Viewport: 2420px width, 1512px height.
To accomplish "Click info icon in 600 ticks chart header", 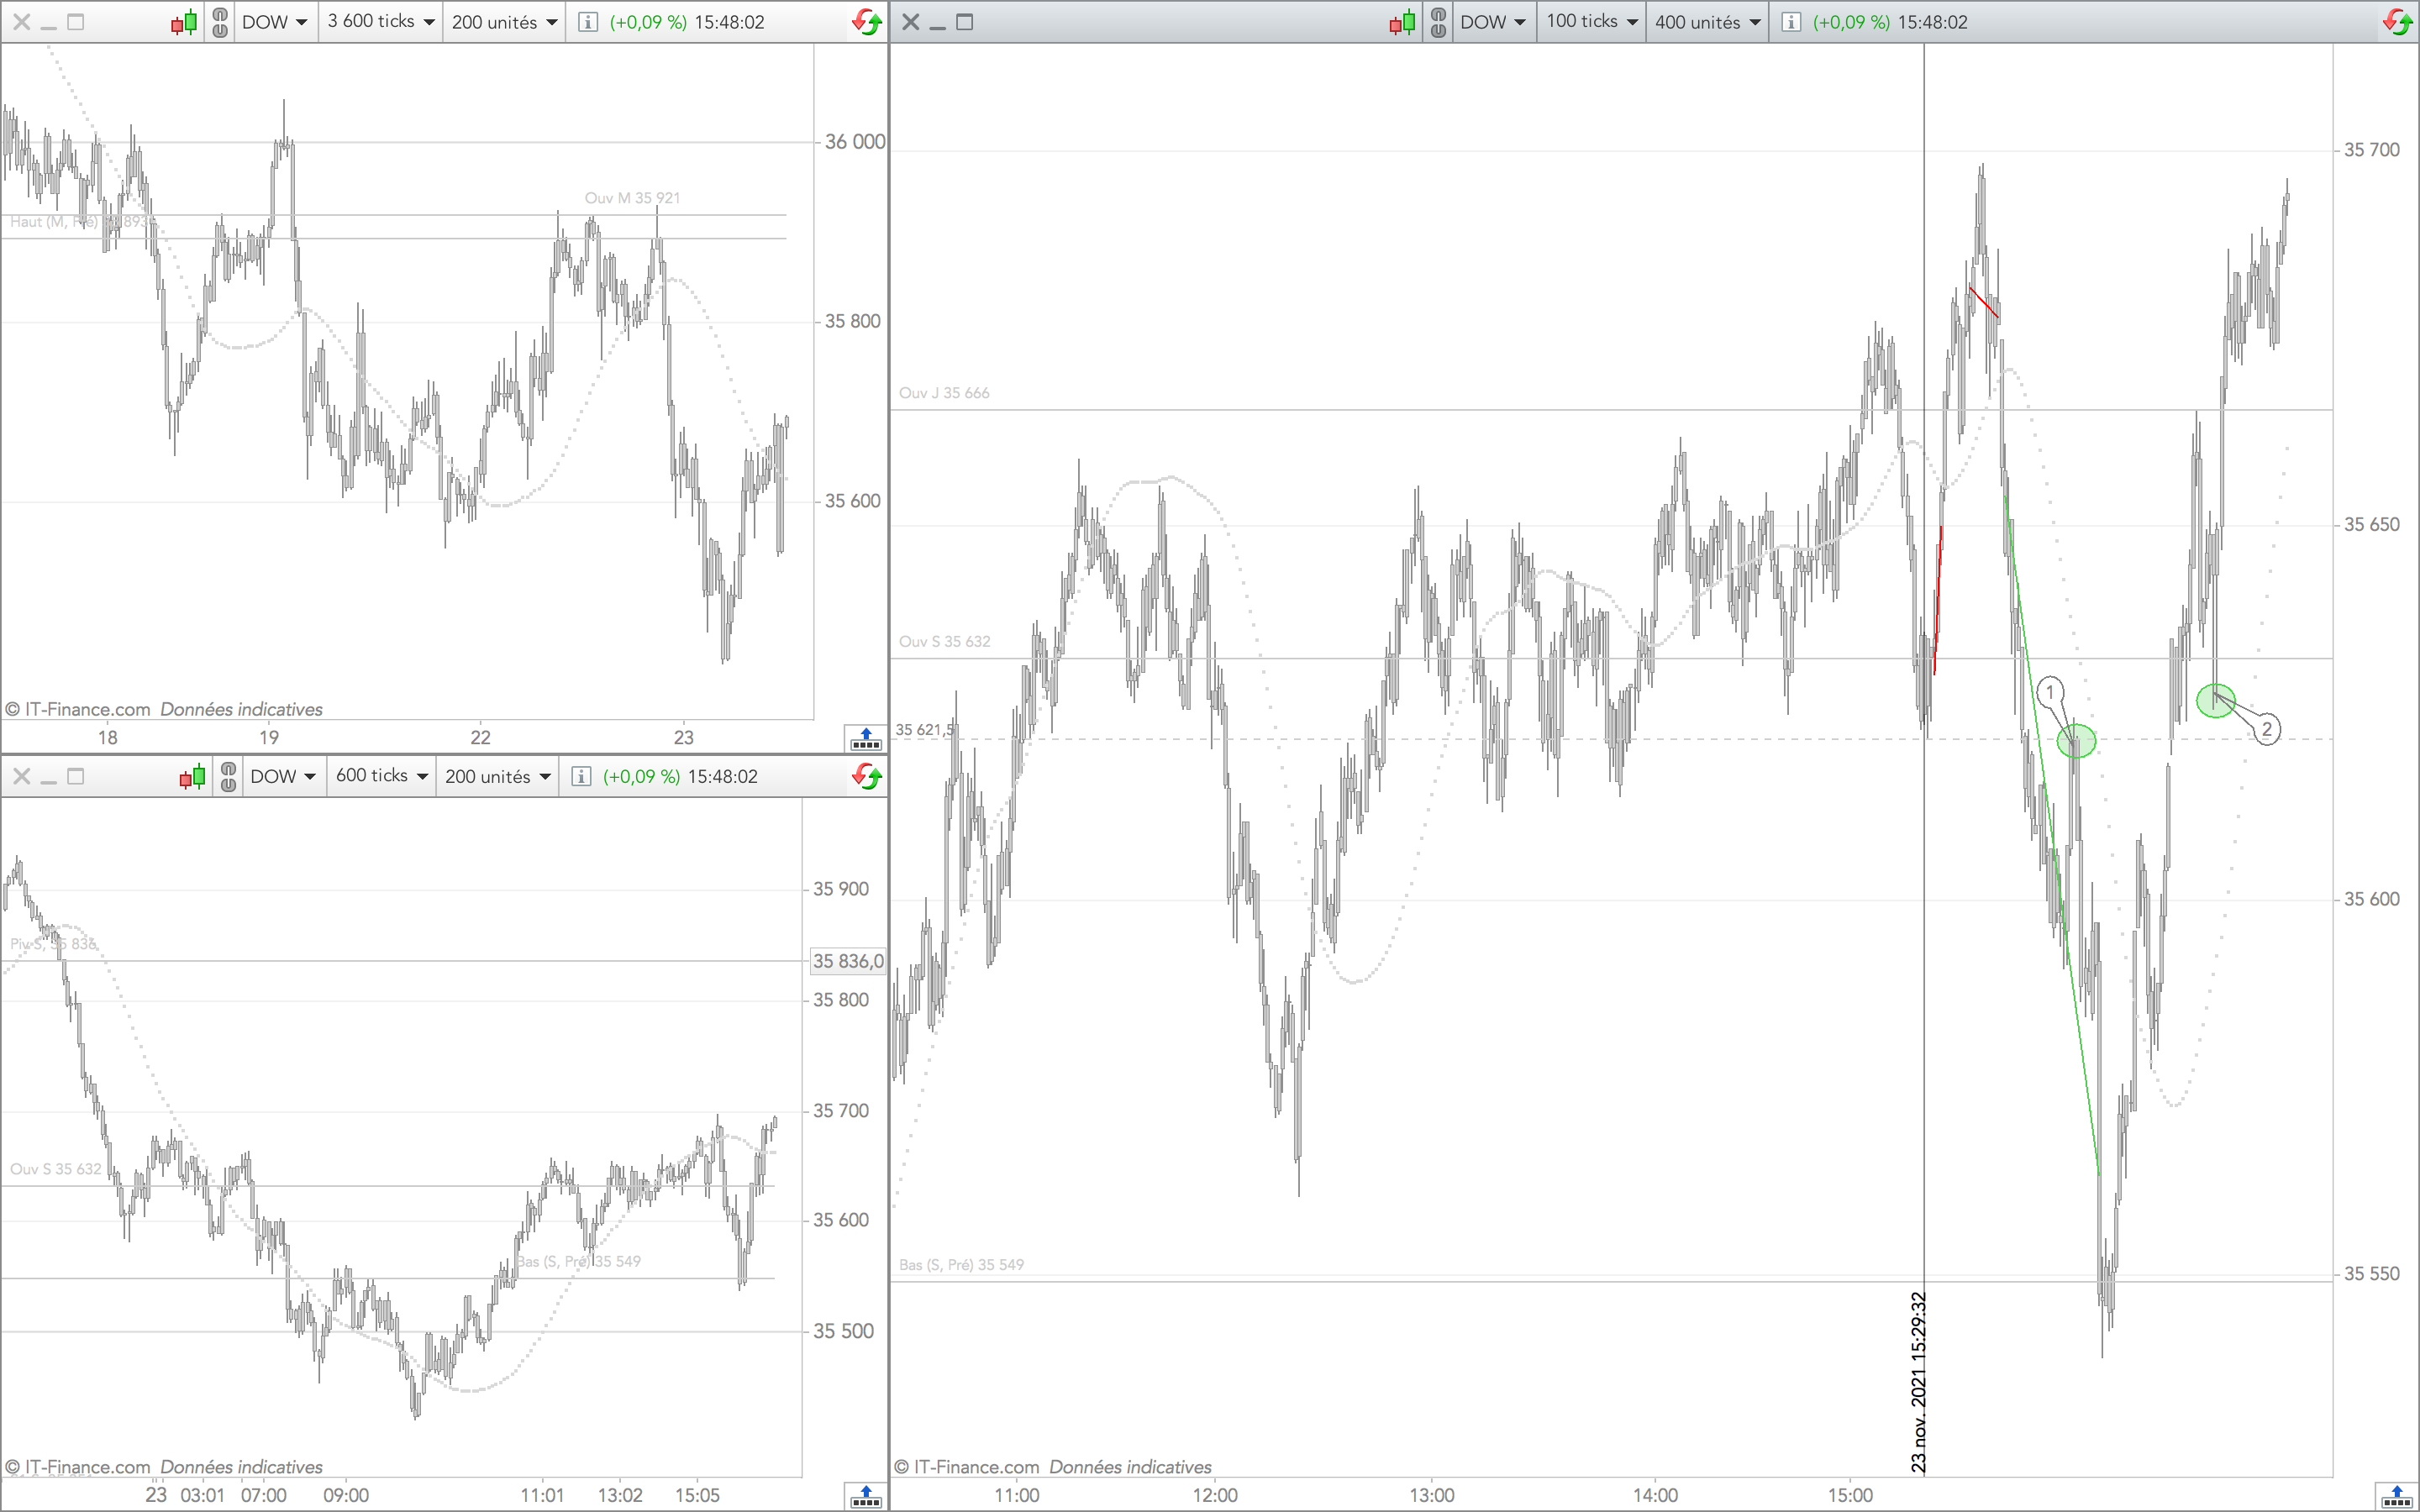I will pos(581,776).
